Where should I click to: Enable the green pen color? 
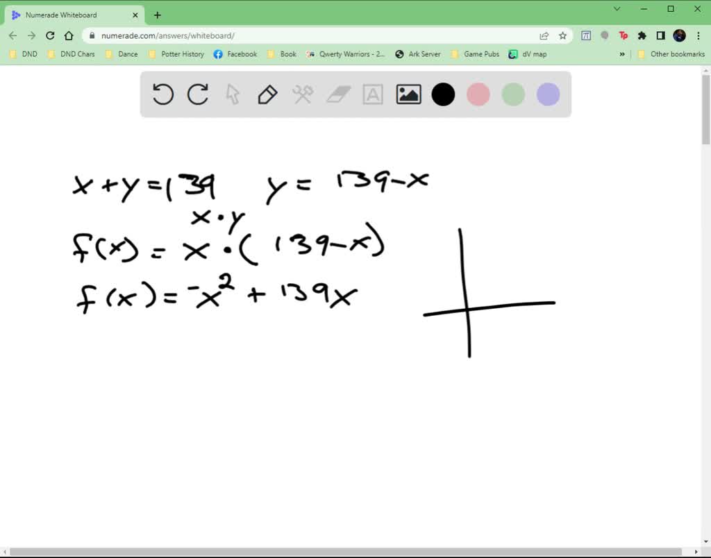coord(512,94)
